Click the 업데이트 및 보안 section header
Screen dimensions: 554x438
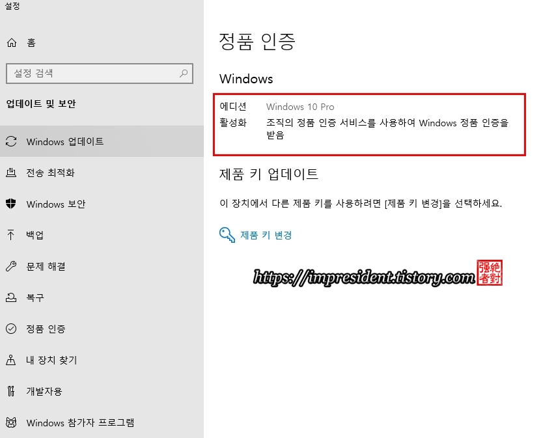click(41, 103)
